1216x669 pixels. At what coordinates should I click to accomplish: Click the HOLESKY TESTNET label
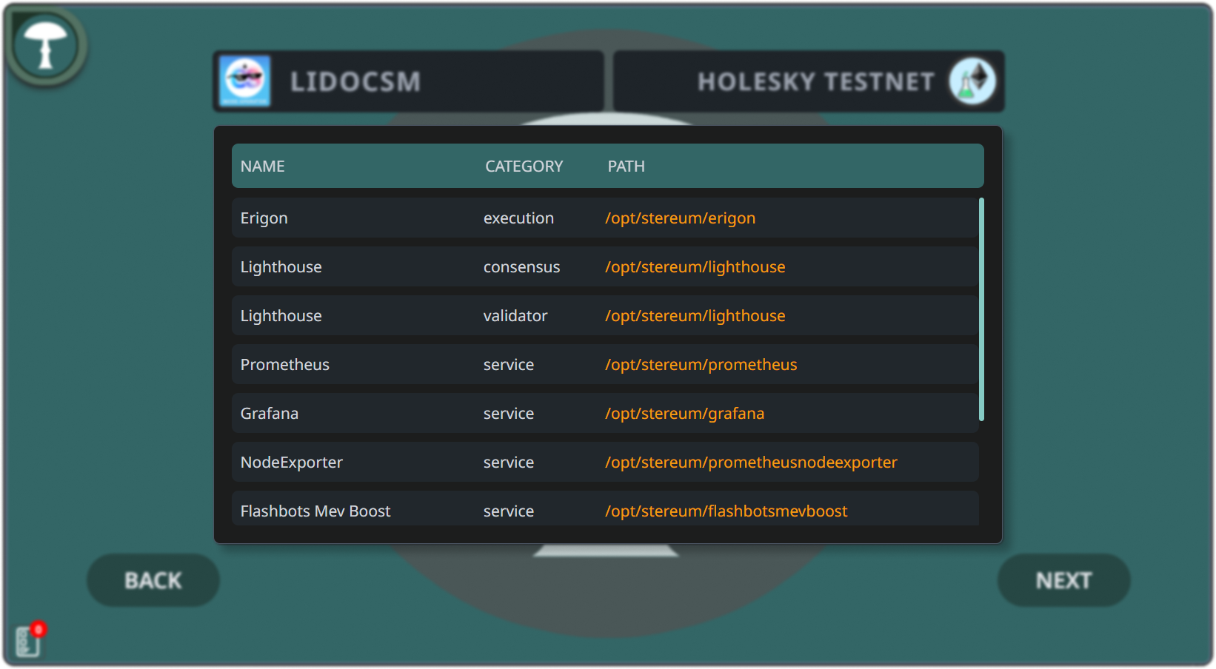(815, 81)
